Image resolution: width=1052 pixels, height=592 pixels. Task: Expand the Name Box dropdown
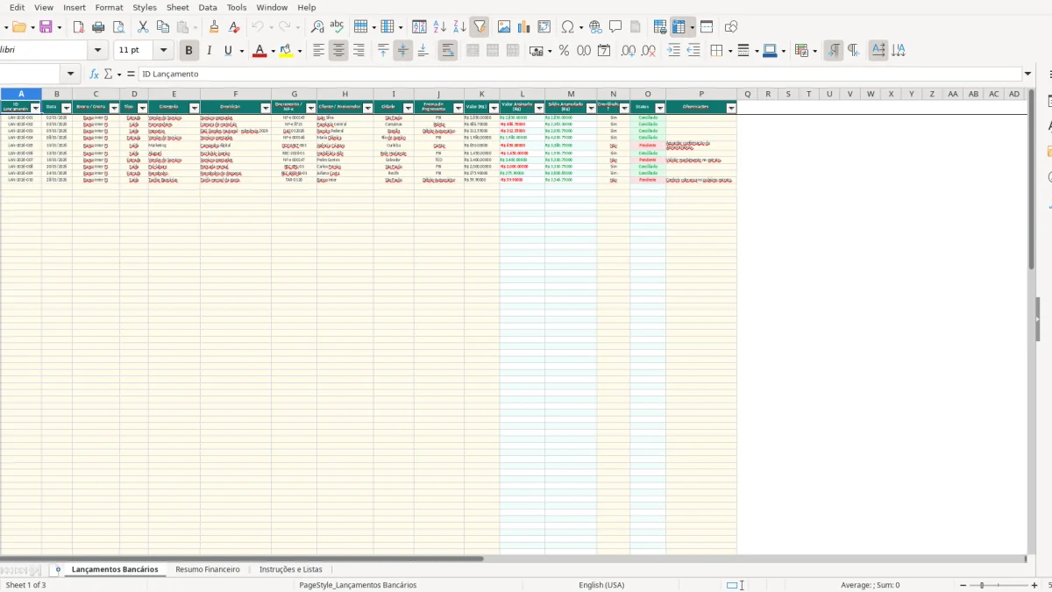tap(71, 75)
